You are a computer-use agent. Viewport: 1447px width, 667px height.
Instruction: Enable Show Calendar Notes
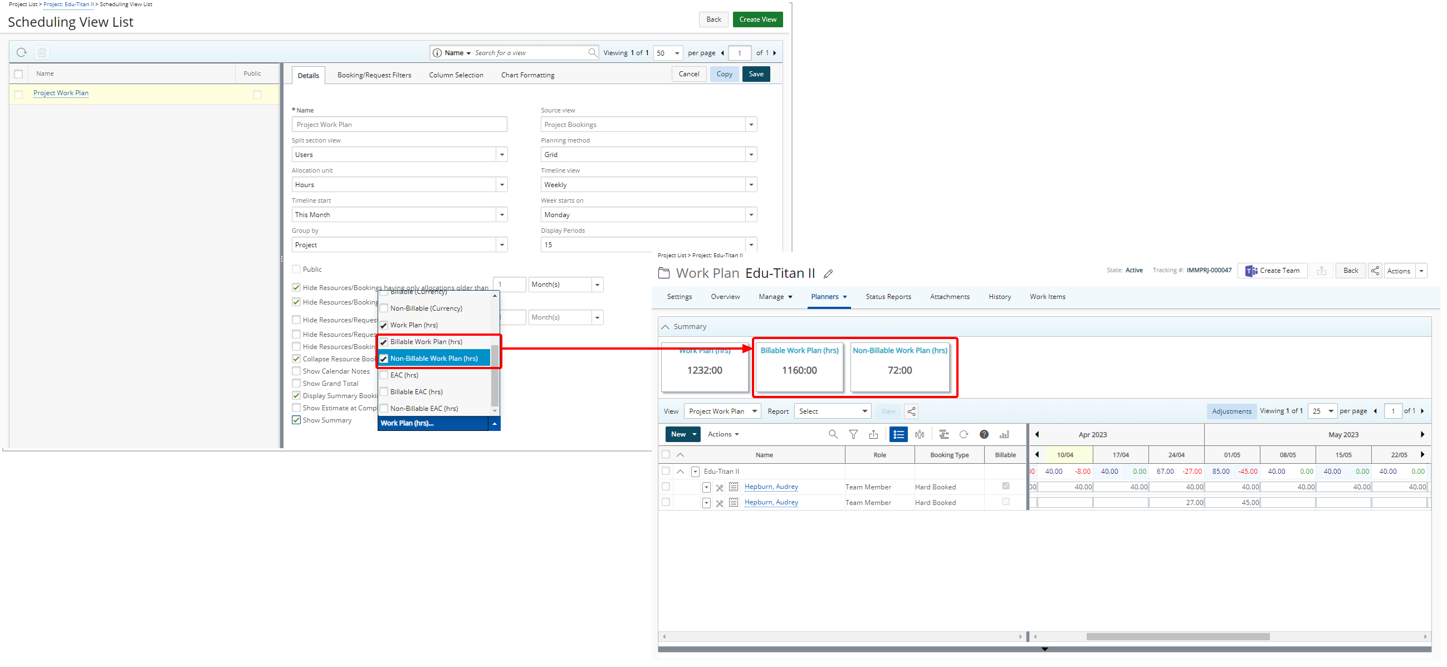297,371
